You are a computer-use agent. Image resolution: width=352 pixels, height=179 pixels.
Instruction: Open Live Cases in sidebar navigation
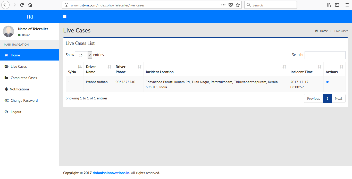click(19, 66)
